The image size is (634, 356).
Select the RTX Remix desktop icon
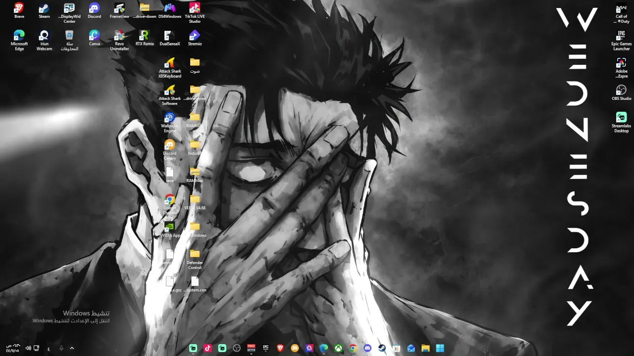coord(145,38)
